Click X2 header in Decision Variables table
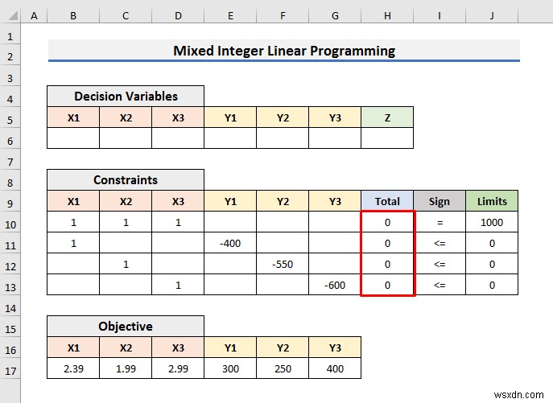Screen dimensions: 553x403 pos(126,117)
